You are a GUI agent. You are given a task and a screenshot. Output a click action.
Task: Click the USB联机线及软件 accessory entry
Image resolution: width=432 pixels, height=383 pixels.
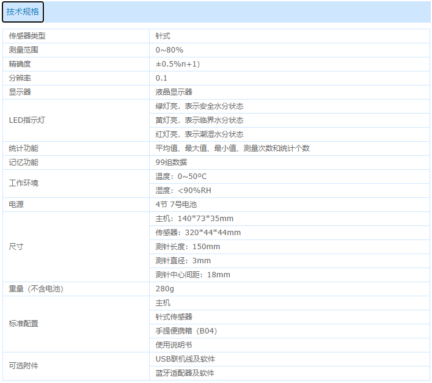point(185,359)
